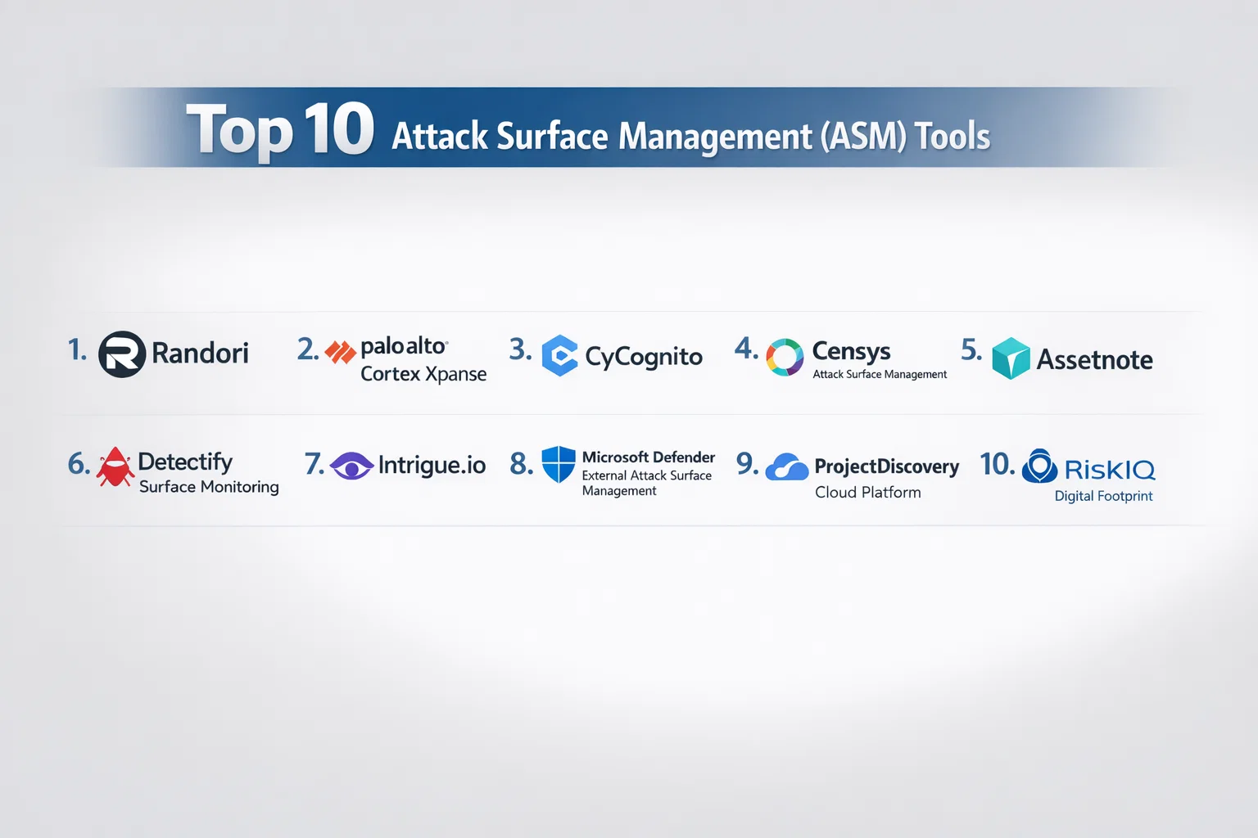Select the Microsoft Defender title text
This screenshot has width=1258, height=838.
click(648, 457)
